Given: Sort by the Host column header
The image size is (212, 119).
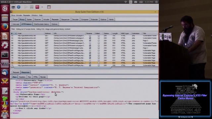Looking at the screenshot, I should [x=30, y=33].
